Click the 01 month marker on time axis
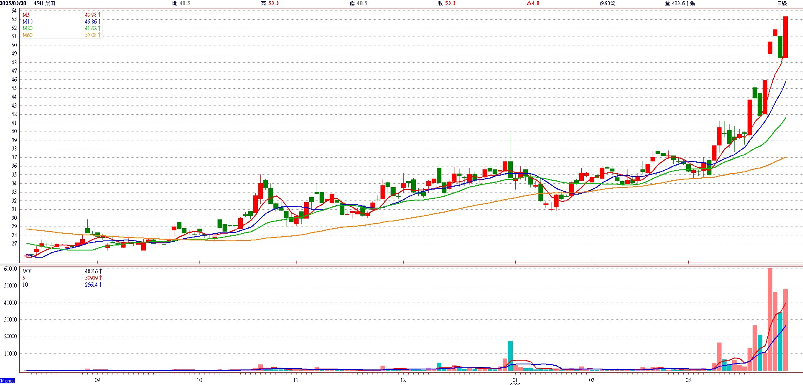This screenshot has height=385, width=803. coord(515,380)
